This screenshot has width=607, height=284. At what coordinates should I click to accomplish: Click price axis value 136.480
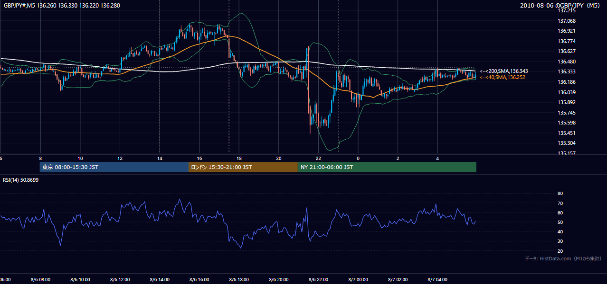[x=567, y=62]
